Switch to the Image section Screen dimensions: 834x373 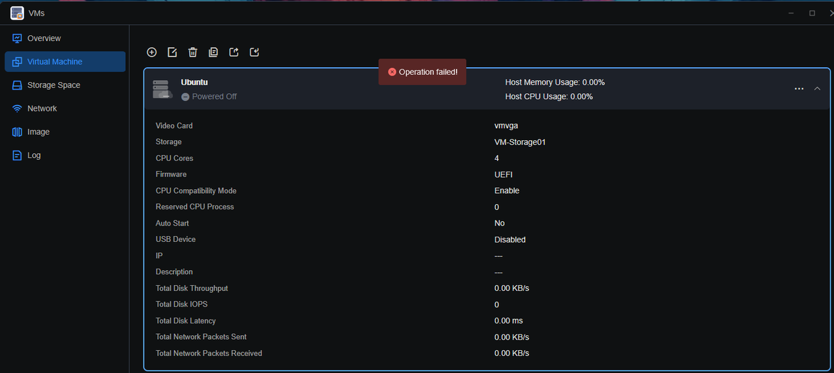(x=65, y=132)
